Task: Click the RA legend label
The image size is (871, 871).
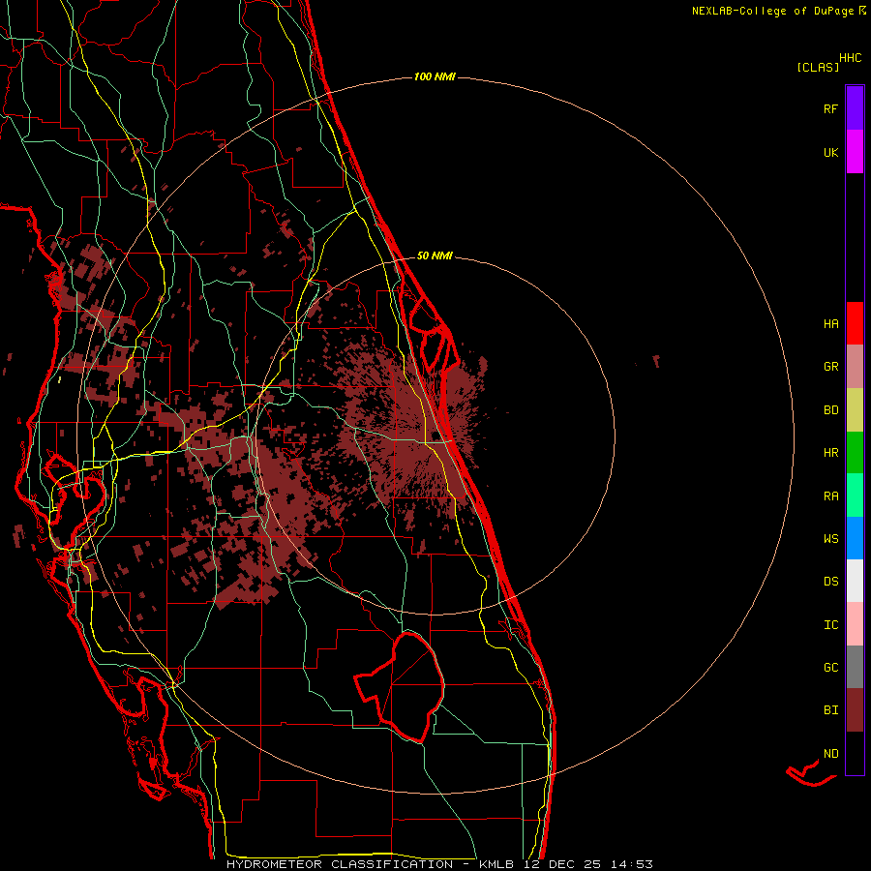Action: click(x=830, y=496)
